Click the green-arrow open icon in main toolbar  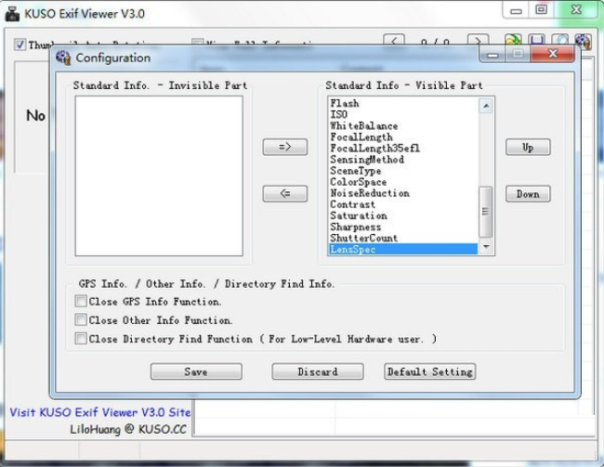[514, 40]
